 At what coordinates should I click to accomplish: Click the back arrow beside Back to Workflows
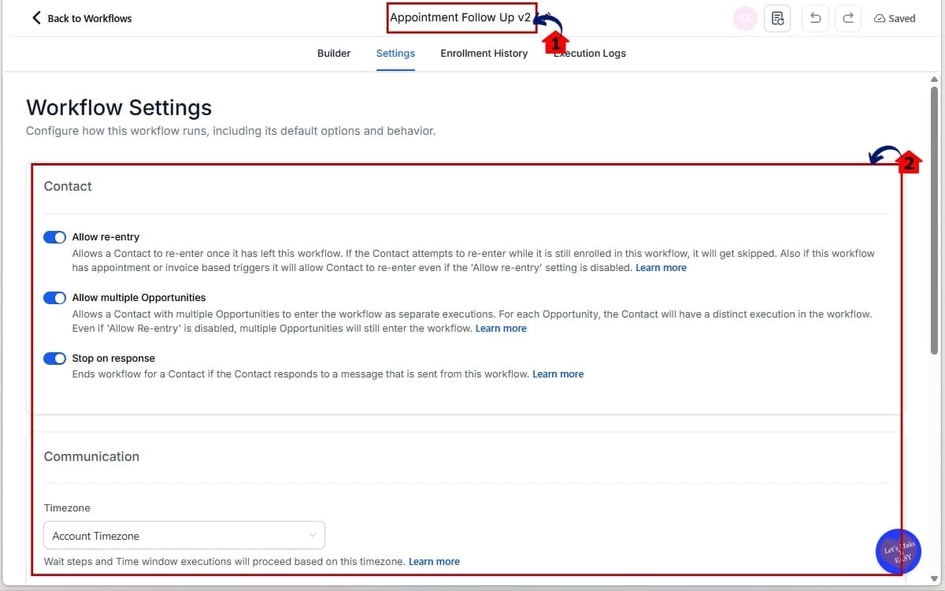click(x=36, y=17)
